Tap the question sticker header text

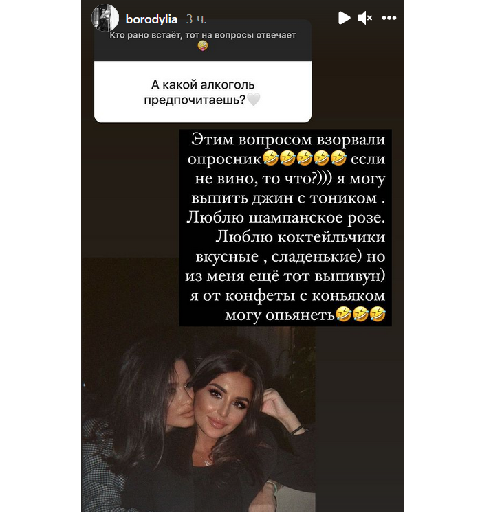202,35
